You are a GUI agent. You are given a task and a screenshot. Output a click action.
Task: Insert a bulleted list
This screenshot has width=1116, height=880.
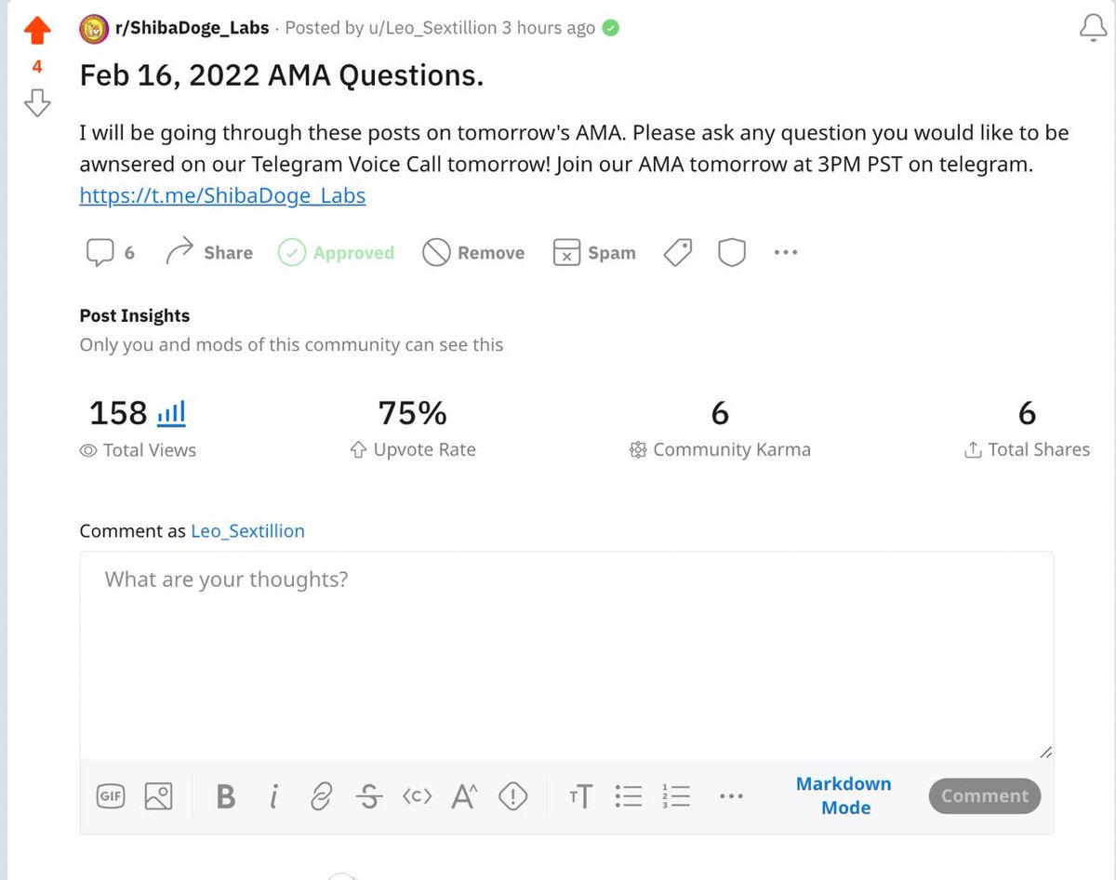click(x=629, y=796)
